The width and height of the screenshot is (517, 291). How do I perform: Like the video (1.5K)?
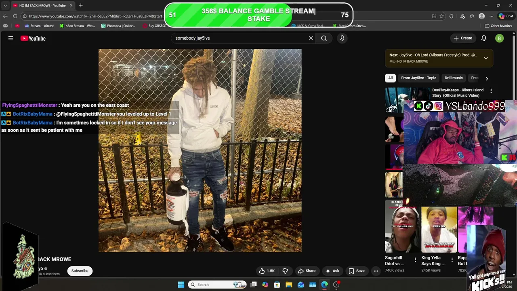[x=267, y=271]
